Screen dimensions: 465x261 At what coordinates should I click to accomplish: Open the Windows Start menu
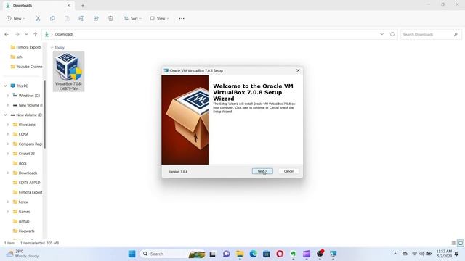point(132,254)
